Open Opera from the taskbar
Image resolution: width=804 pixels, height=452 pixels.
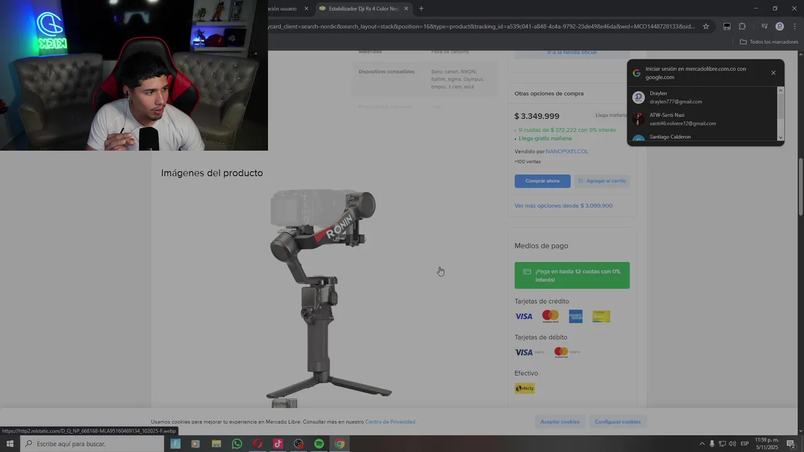(258, 444)
